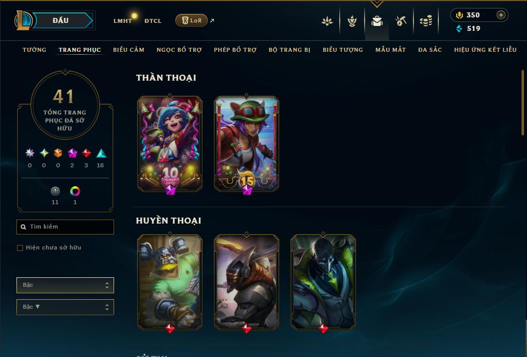The height and width of the screenshot is (357, 527).
Task: Focus the Tìm kiếm search field
Action: (x=65, y=227)
